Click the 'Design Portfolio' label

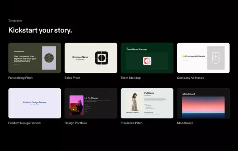click(76, 123)
